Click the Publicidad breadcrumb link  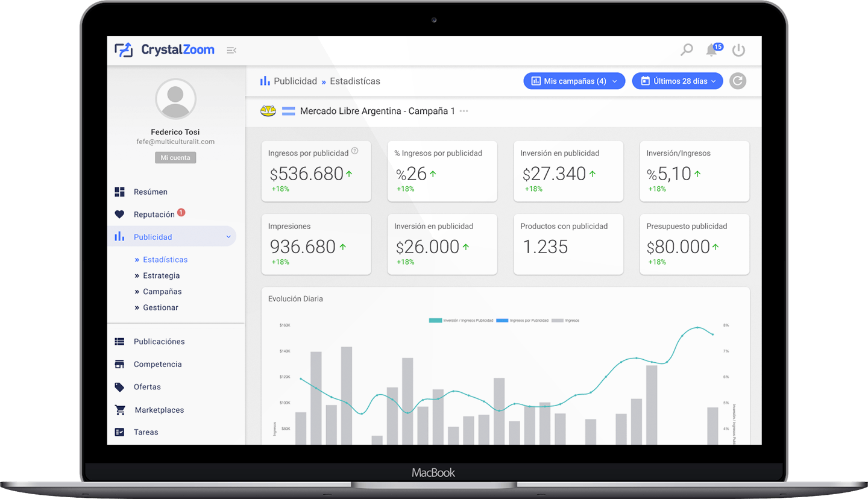pyautogui.click(x=295, y=81)
